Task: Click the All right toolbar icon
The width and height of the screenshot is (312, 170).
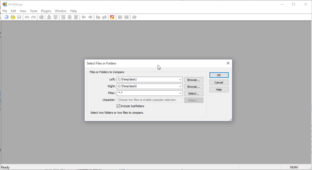Action: click(x=120, y=17)
